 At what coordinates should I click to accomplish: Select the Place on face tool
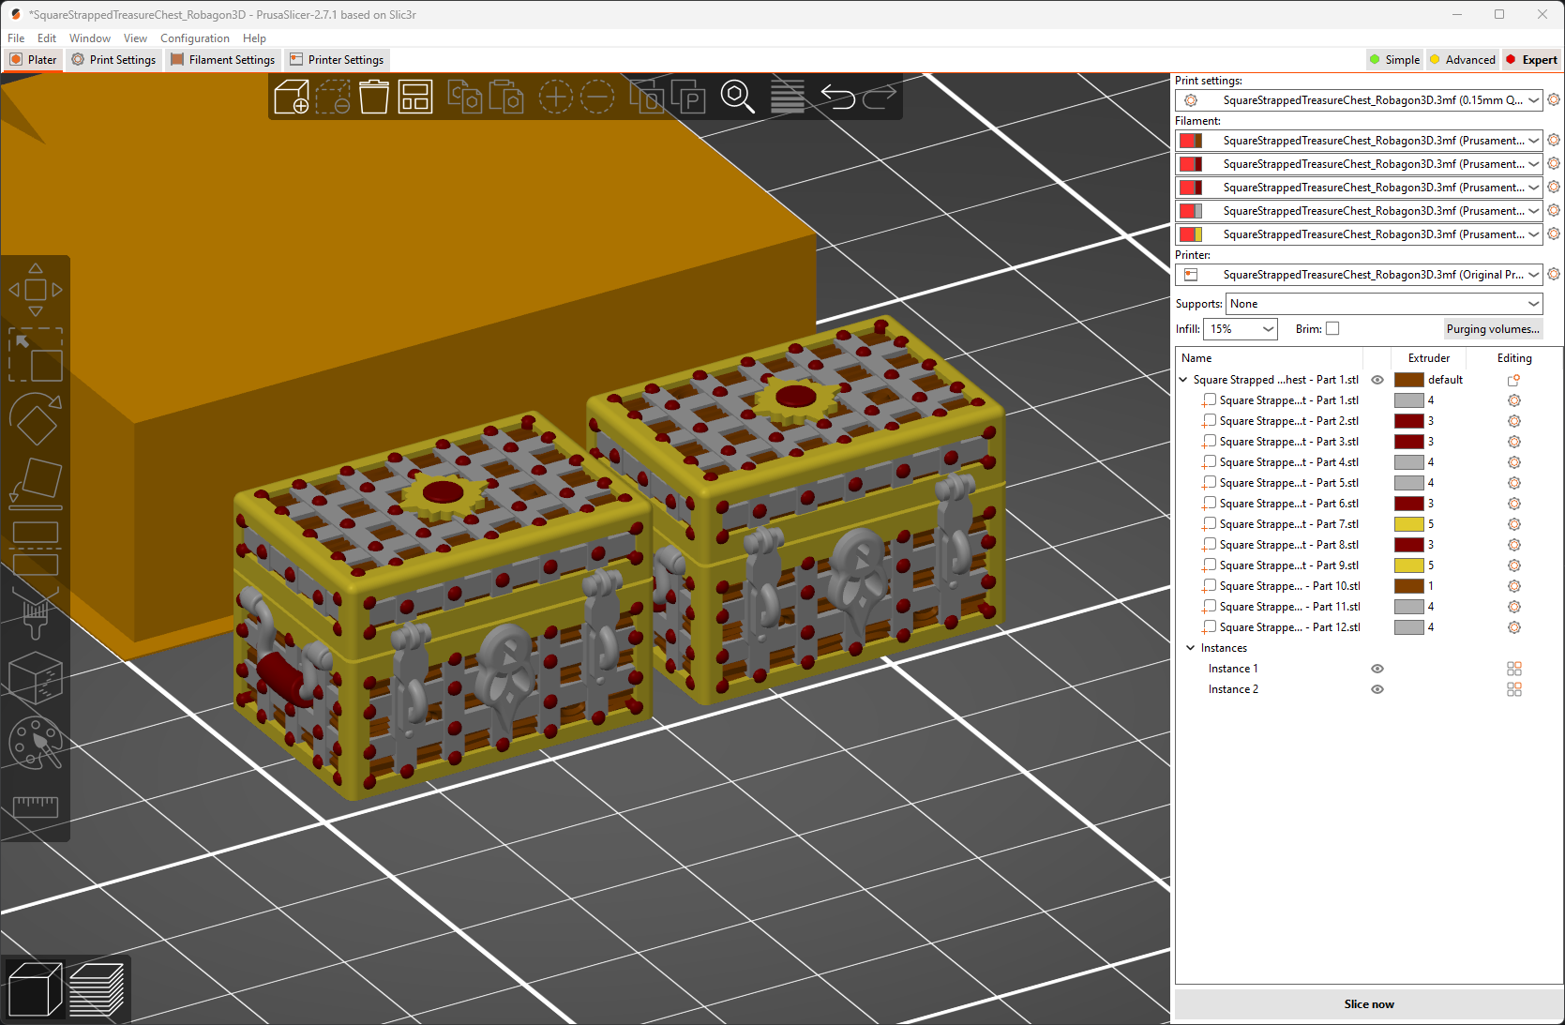[36, 484]
